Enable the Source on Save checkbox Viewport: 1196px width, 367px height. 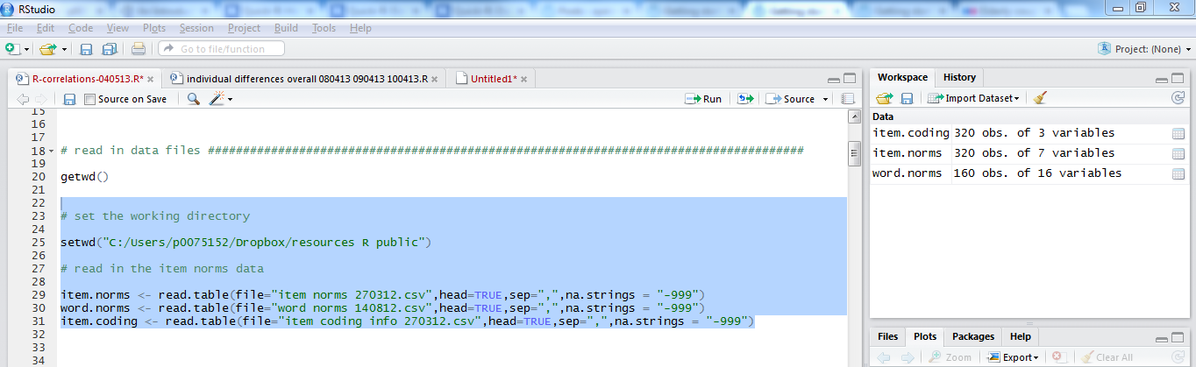point(89,99)
